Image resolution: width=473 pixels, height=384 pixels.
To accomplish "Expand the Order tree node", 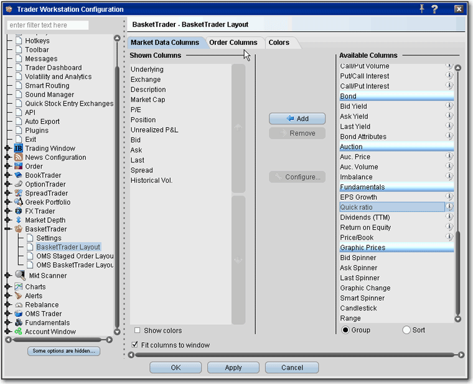I will point(8,166).
